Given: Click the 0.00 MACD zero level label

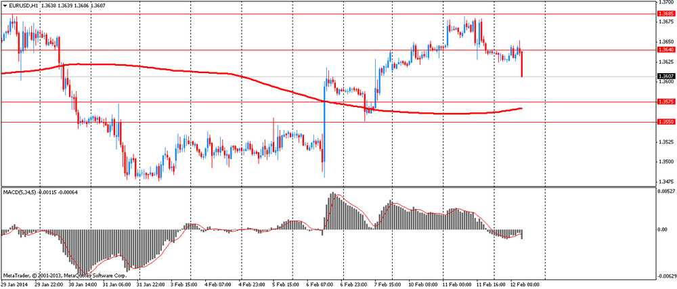Looking at the screenshot, I should tap(663, 229).
